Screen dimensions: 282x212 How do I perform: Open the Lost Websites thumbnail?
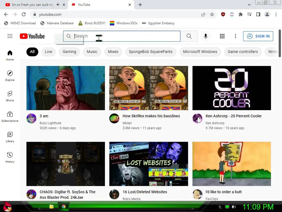[149, 164]
